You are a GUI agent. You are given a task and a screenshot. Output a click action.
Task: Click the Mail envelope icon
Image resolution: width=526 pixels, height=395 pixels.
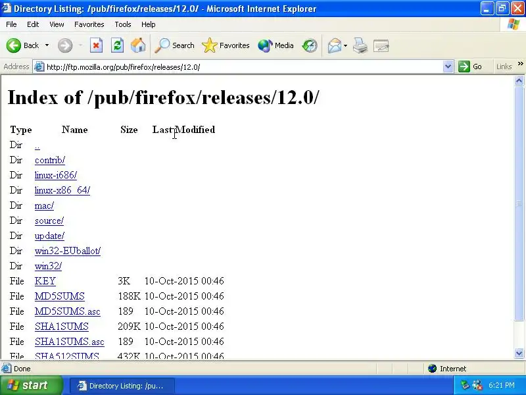[335, 45]
